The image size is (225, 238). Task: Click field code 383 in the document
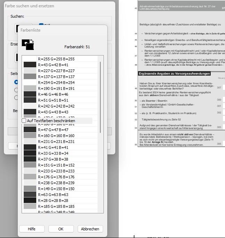coord(219,127)
